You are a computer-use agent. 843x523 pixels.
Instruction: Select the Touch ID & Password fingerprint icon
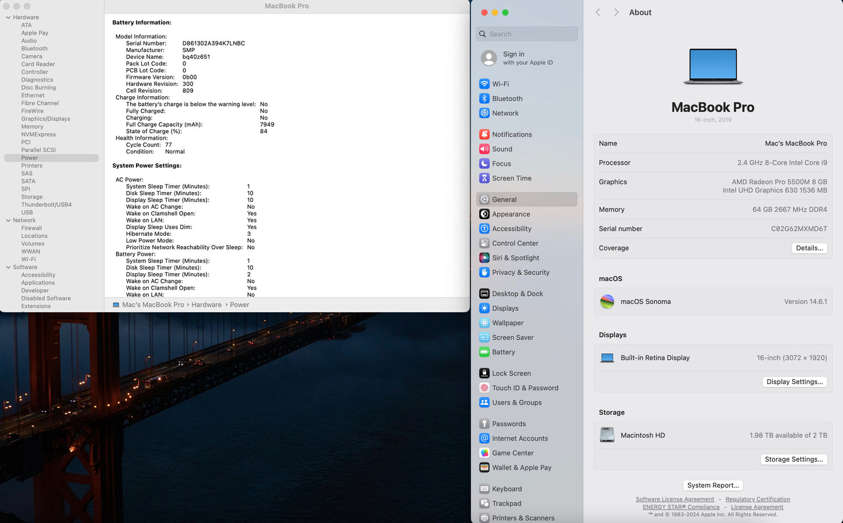coord(484,388)
